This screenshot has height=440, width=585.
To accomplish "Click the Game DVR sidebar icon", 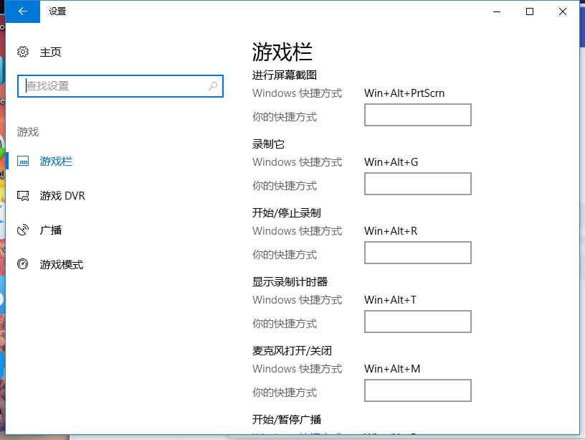I will click(x=23, y=196).
